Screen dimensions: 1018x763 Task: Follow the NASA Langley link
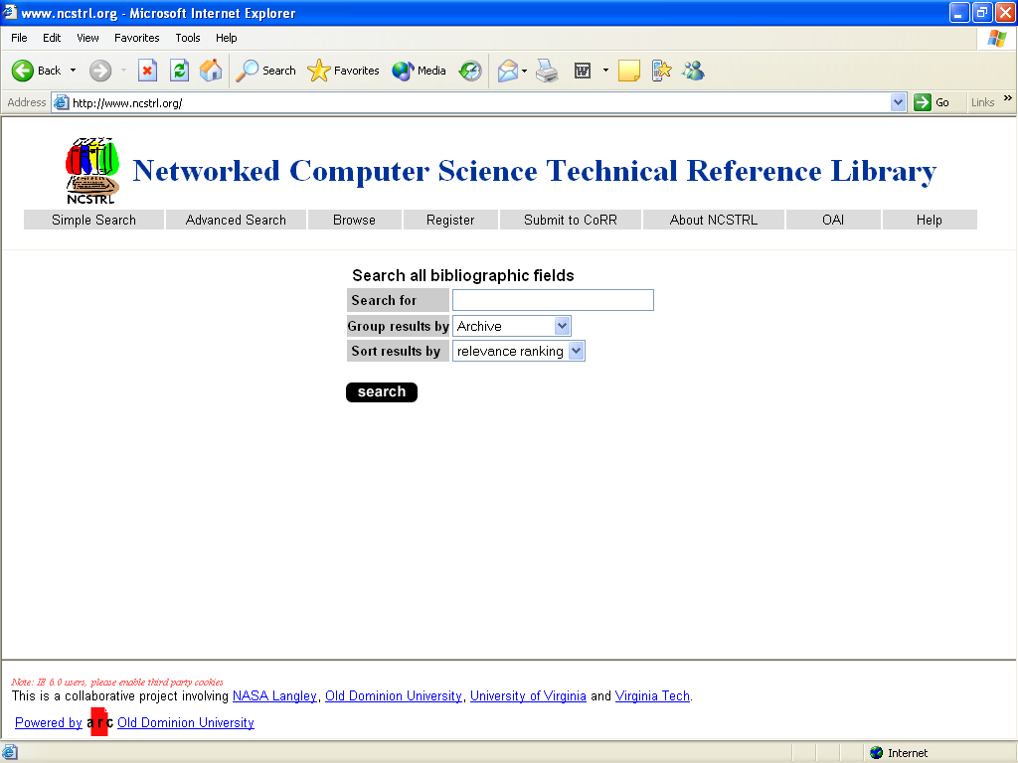click(274, 695)
